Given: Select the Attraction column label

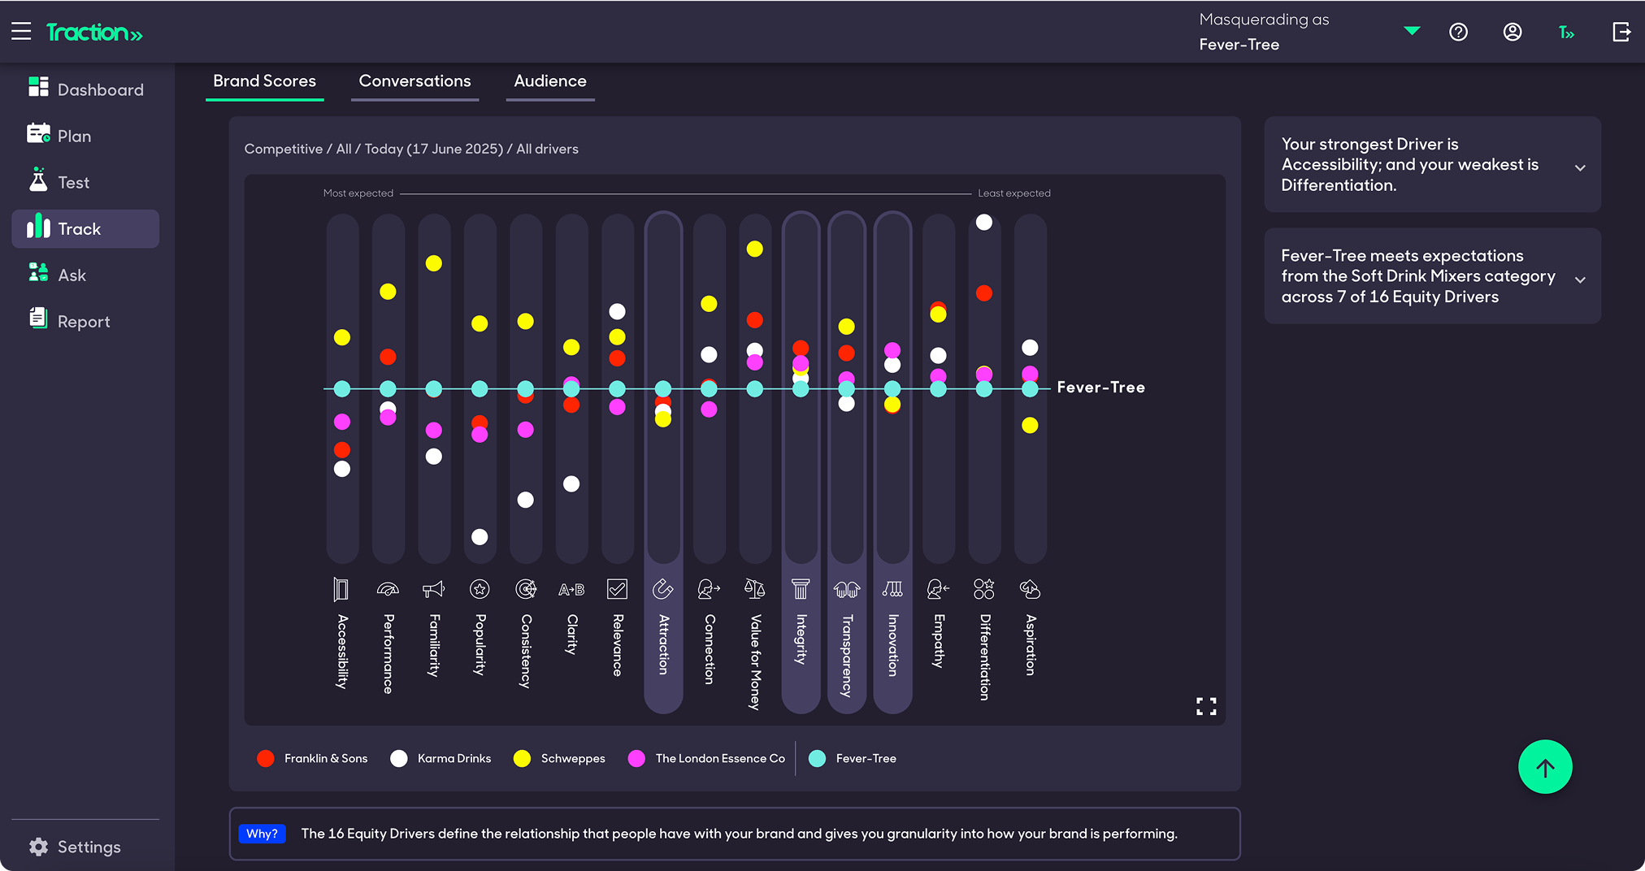Looking at the screenshot, I should point(663,644).
